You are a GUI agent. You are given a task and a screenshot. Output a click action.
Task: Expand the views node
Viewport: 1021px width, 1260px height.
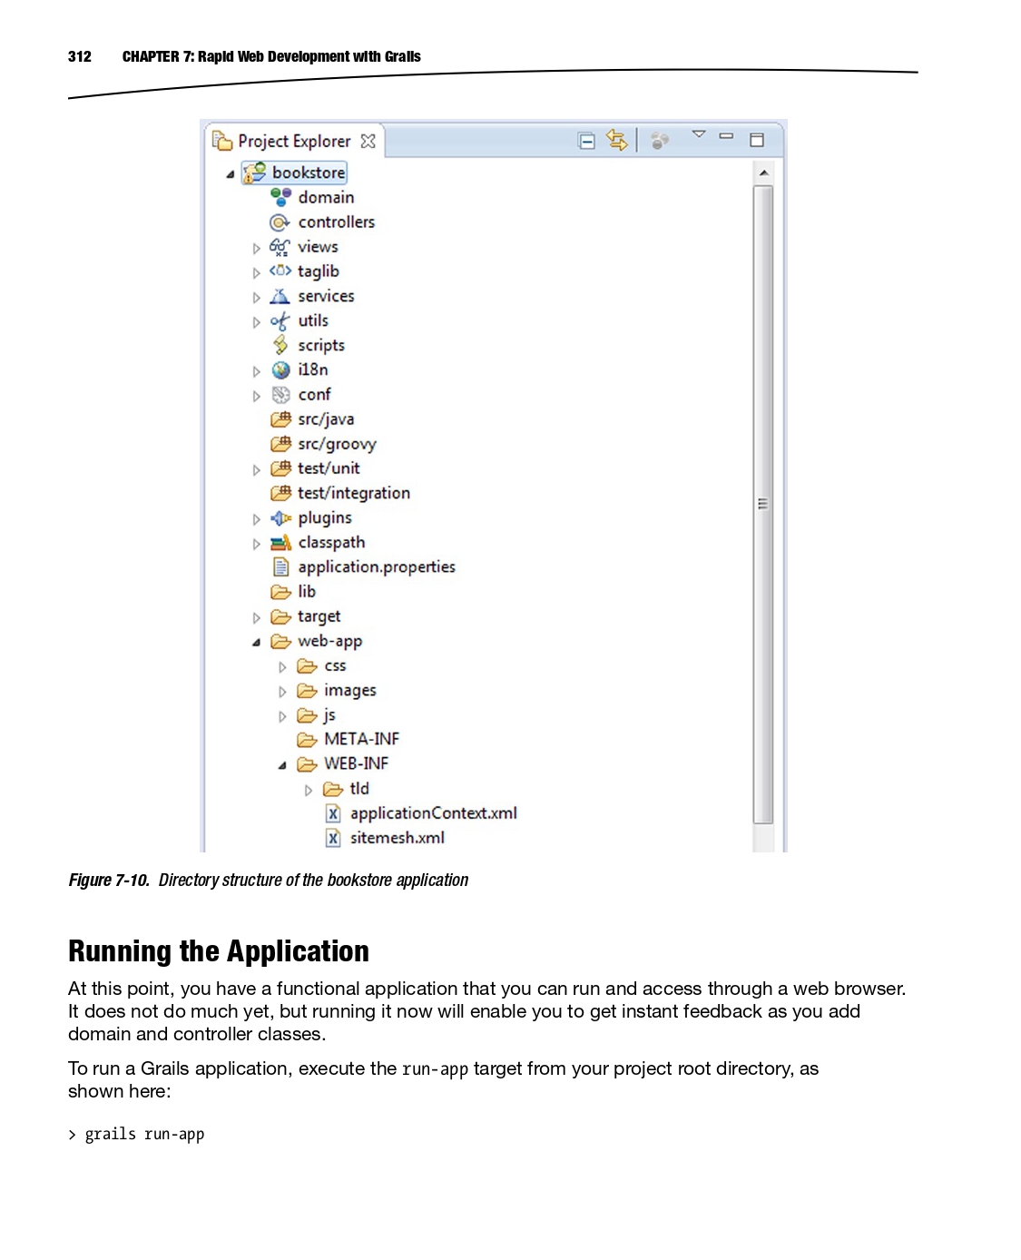point(256,248)
